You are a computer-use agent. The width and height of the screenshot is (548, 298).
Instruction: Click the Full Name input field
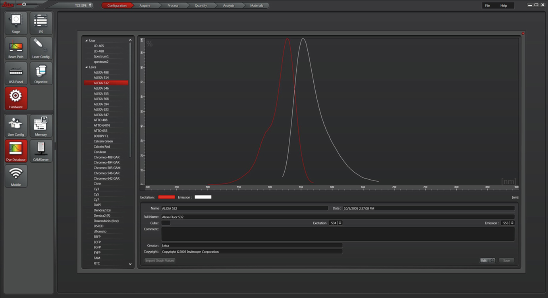[x=338, y=217]
